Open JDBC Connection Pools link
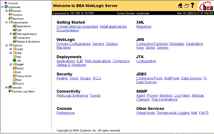 coord(149,78)
